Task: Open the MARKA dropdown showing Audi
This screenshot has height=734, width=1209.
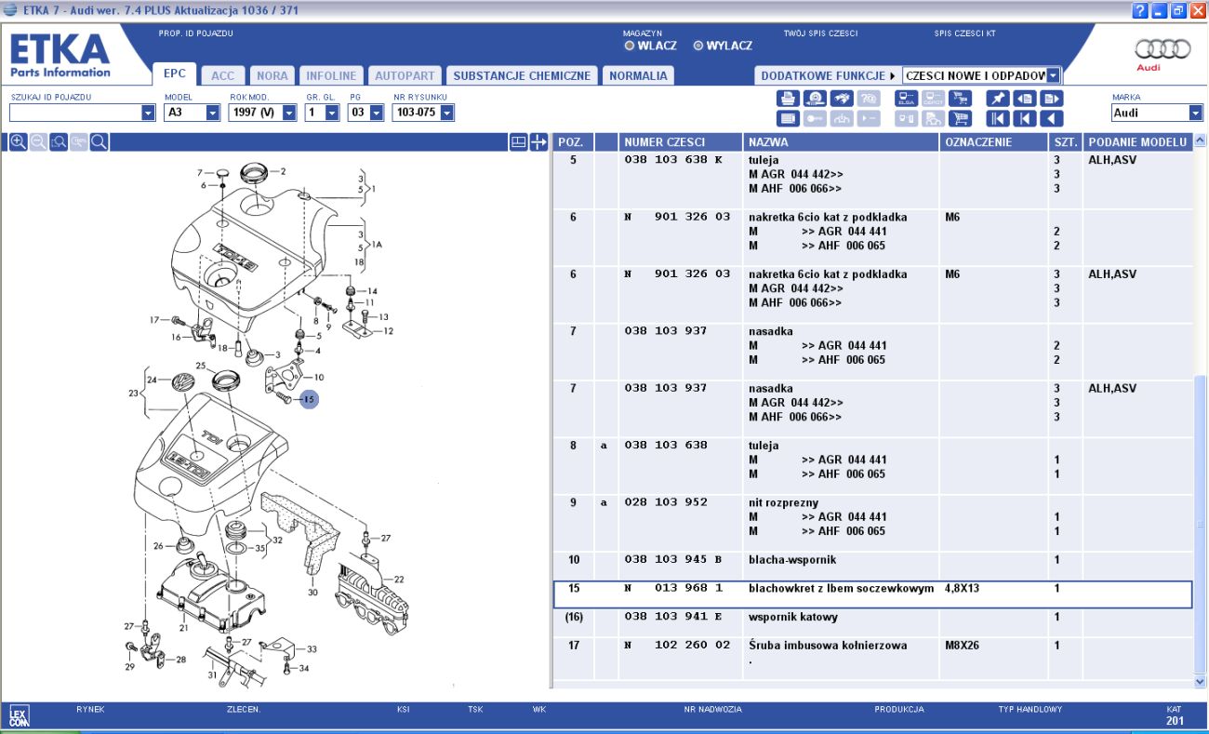Action: (1196, 113)
